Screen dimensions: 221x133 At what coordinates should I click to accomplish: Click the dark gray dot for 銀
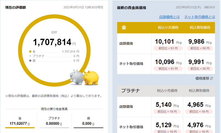[30, 61]
